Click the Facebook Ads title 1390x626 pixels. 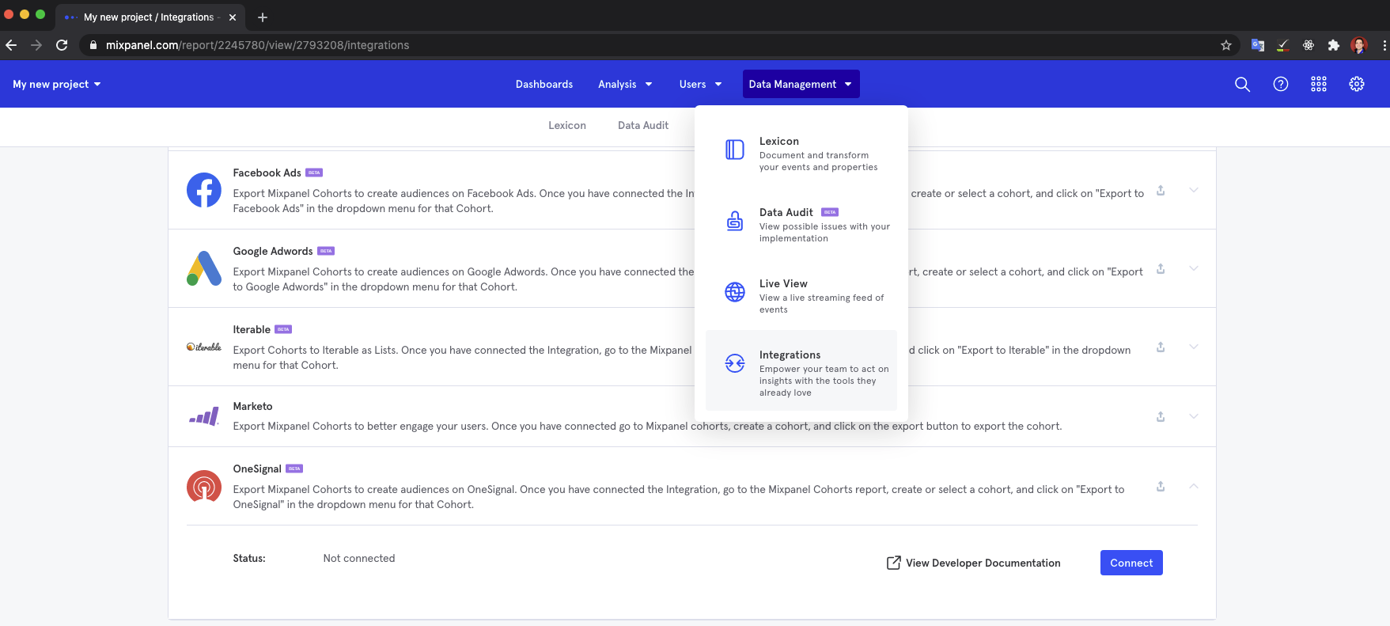(267, 173)
